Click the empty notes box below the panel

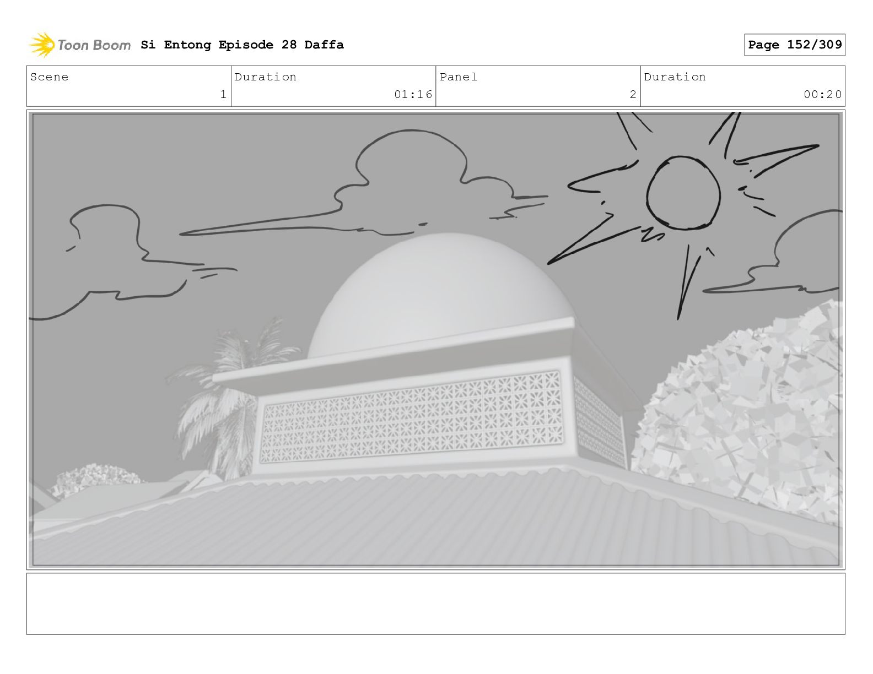(x=436, y=604)
